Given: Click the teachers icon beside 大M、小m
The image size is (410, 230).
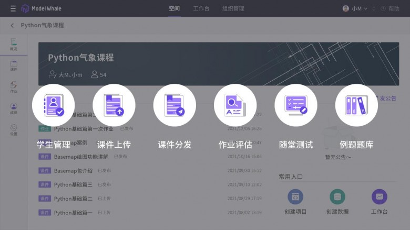Looking at the screenshot, I should coord(52,74).
